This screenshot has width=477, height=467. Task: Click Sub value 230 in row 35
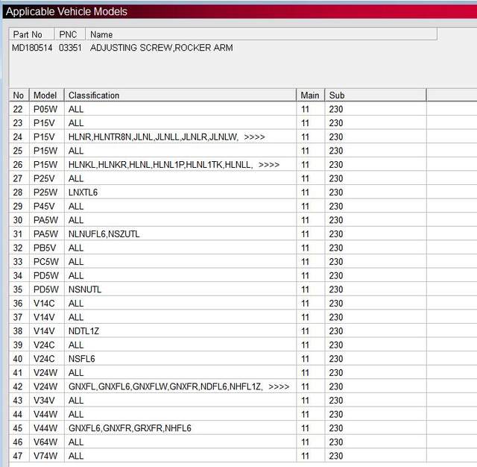(x=336, y=289)
